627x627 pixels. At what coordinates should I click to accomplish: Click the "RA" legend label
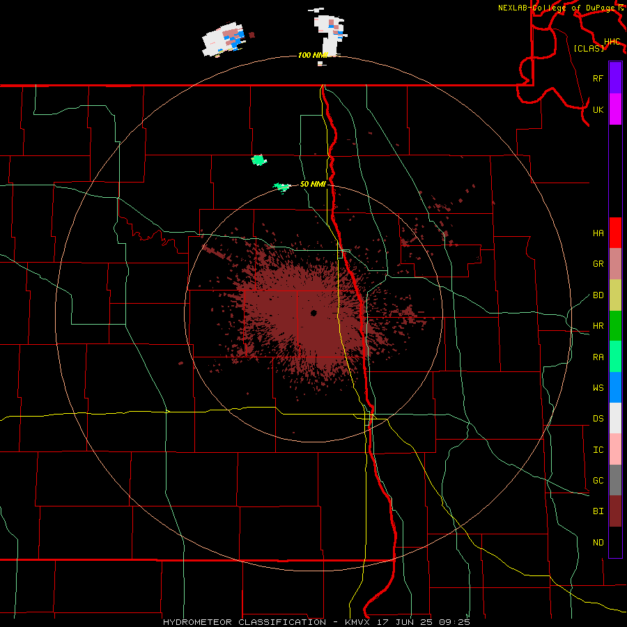[598, 357]
